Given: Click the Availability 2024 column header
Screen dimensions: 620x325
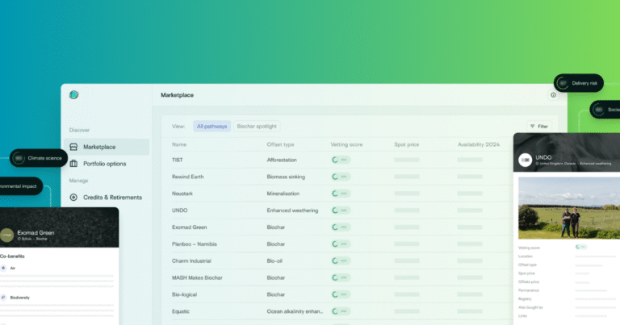Looking at the screenshot, I should [x=479, y=144].
